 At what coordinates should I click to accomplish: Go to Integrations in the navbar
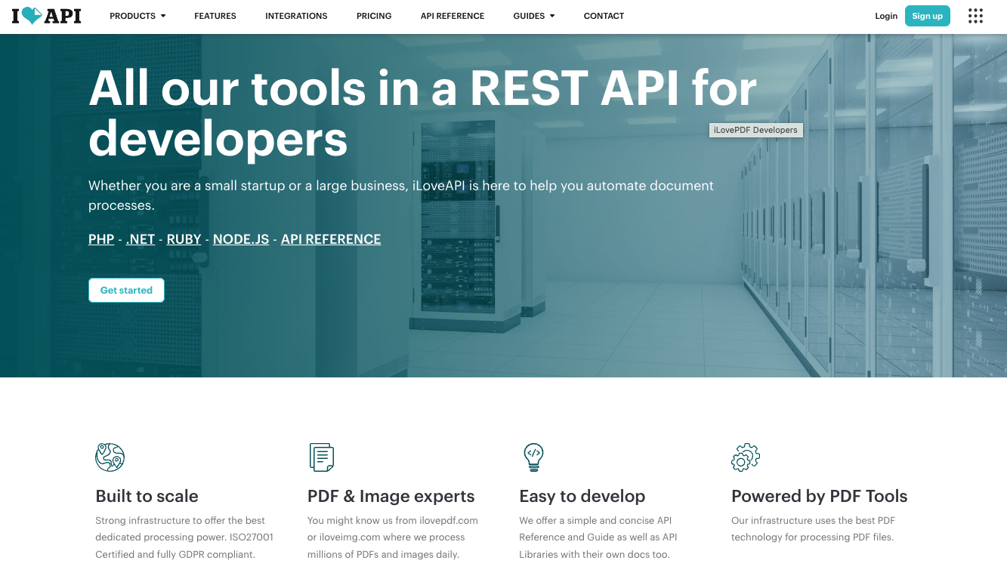tap(296, 16)
